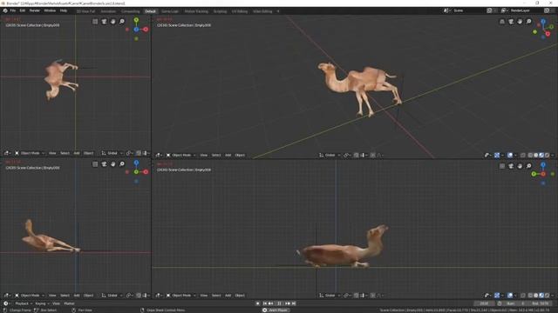Switch to the Compositing workspace tab
The image size is (558, 313).
130,11
